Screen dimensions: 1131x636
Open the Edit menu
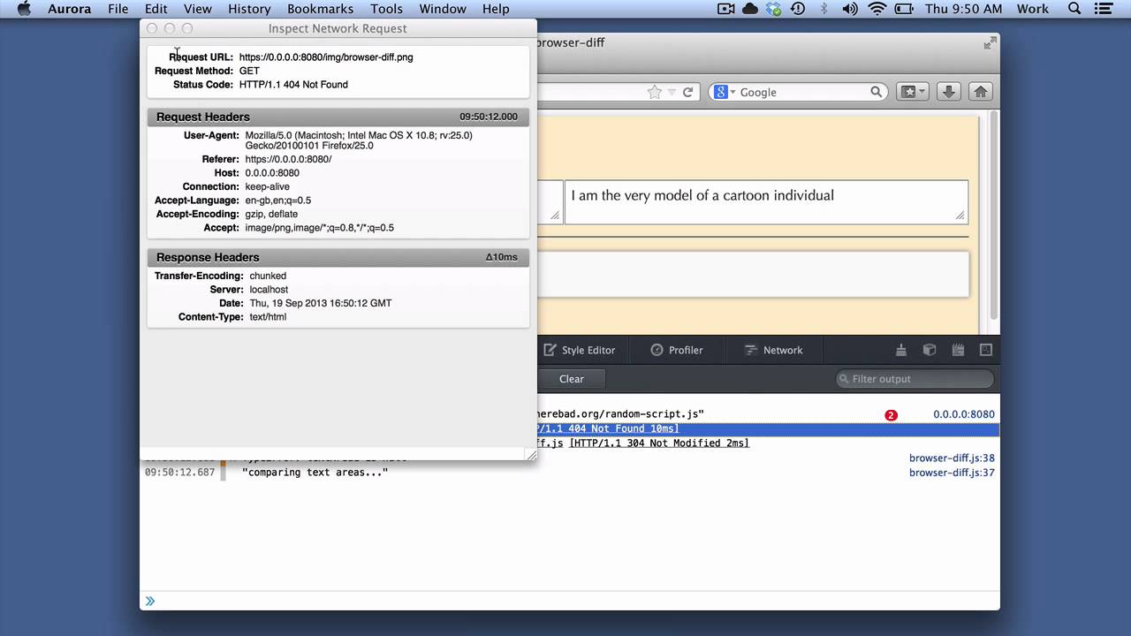click(x=156, y=9)
